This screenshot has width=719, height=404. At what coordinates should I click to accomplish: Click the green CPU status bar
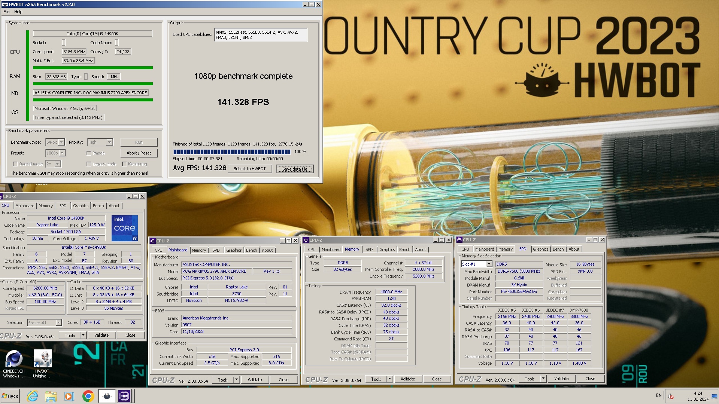click(92, 68)
